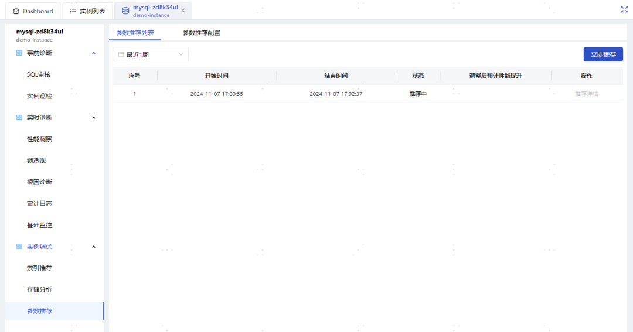Click the 操作 column header

[587, 76]
